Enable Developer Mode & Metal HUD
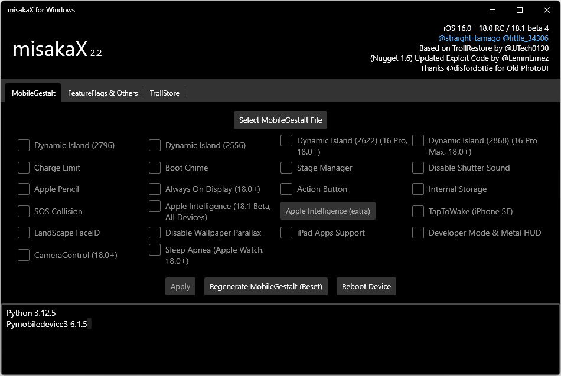The width and height of the screenshot is (561, 376). pos(418,233)
